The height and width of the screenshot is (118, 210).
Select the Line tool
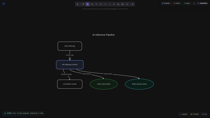coord(109,4)
